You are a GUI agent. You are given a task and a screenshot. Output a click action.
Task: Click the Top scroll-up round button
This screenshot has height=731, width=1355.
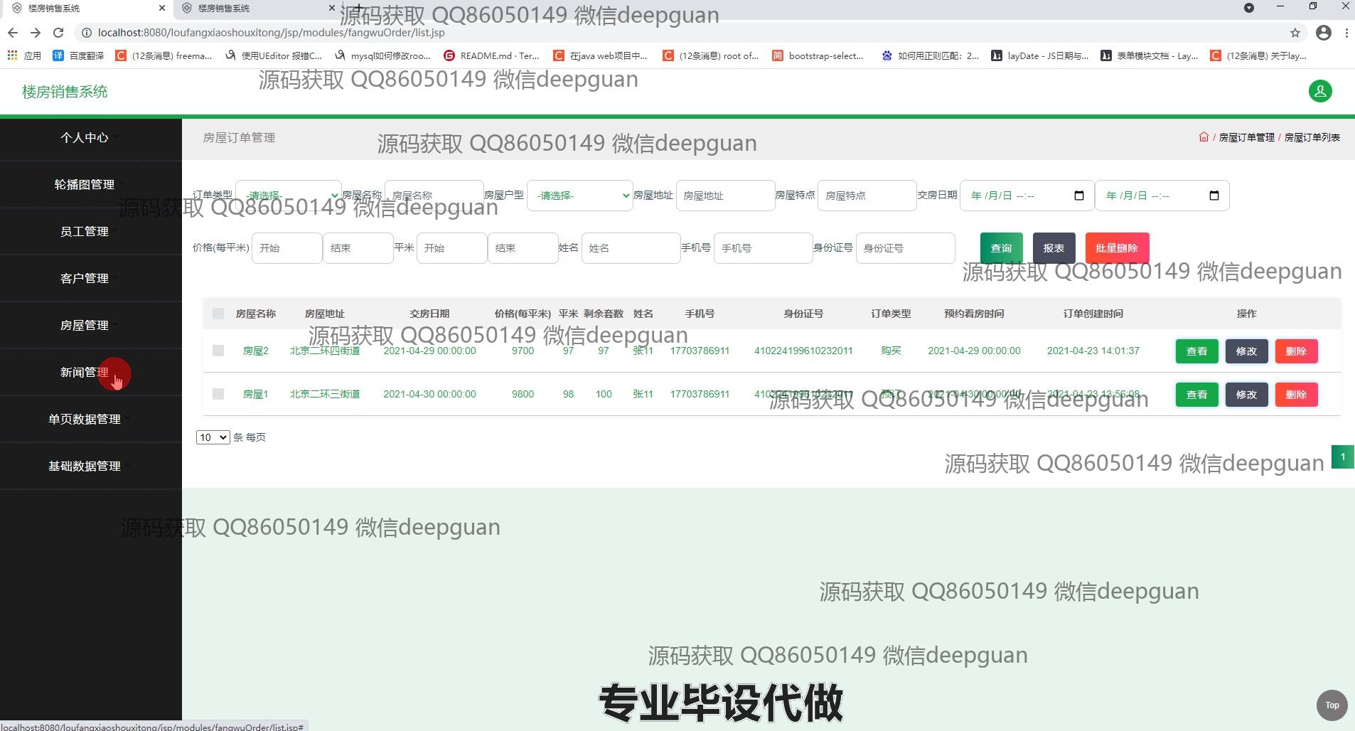pos(1332,705)
